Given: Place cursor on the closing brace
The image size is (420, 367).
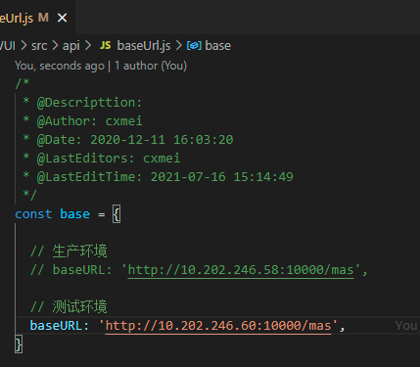Looking at the screenshot, I should pos(19,344).
